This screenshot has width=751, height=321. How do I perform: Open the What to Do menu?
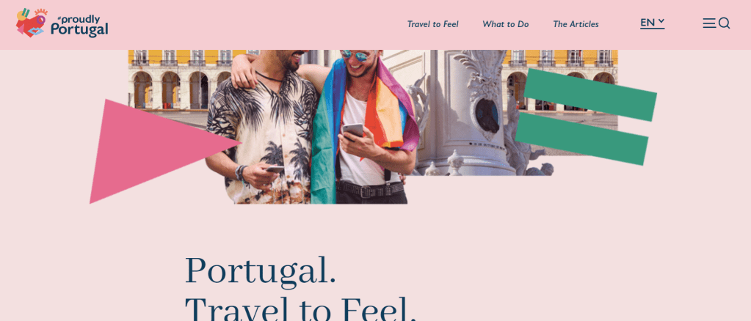(x=505, y=24)
